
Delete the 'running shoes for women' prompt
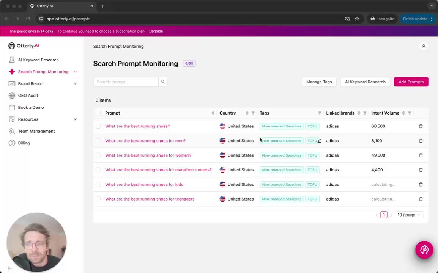click(421, 155)
